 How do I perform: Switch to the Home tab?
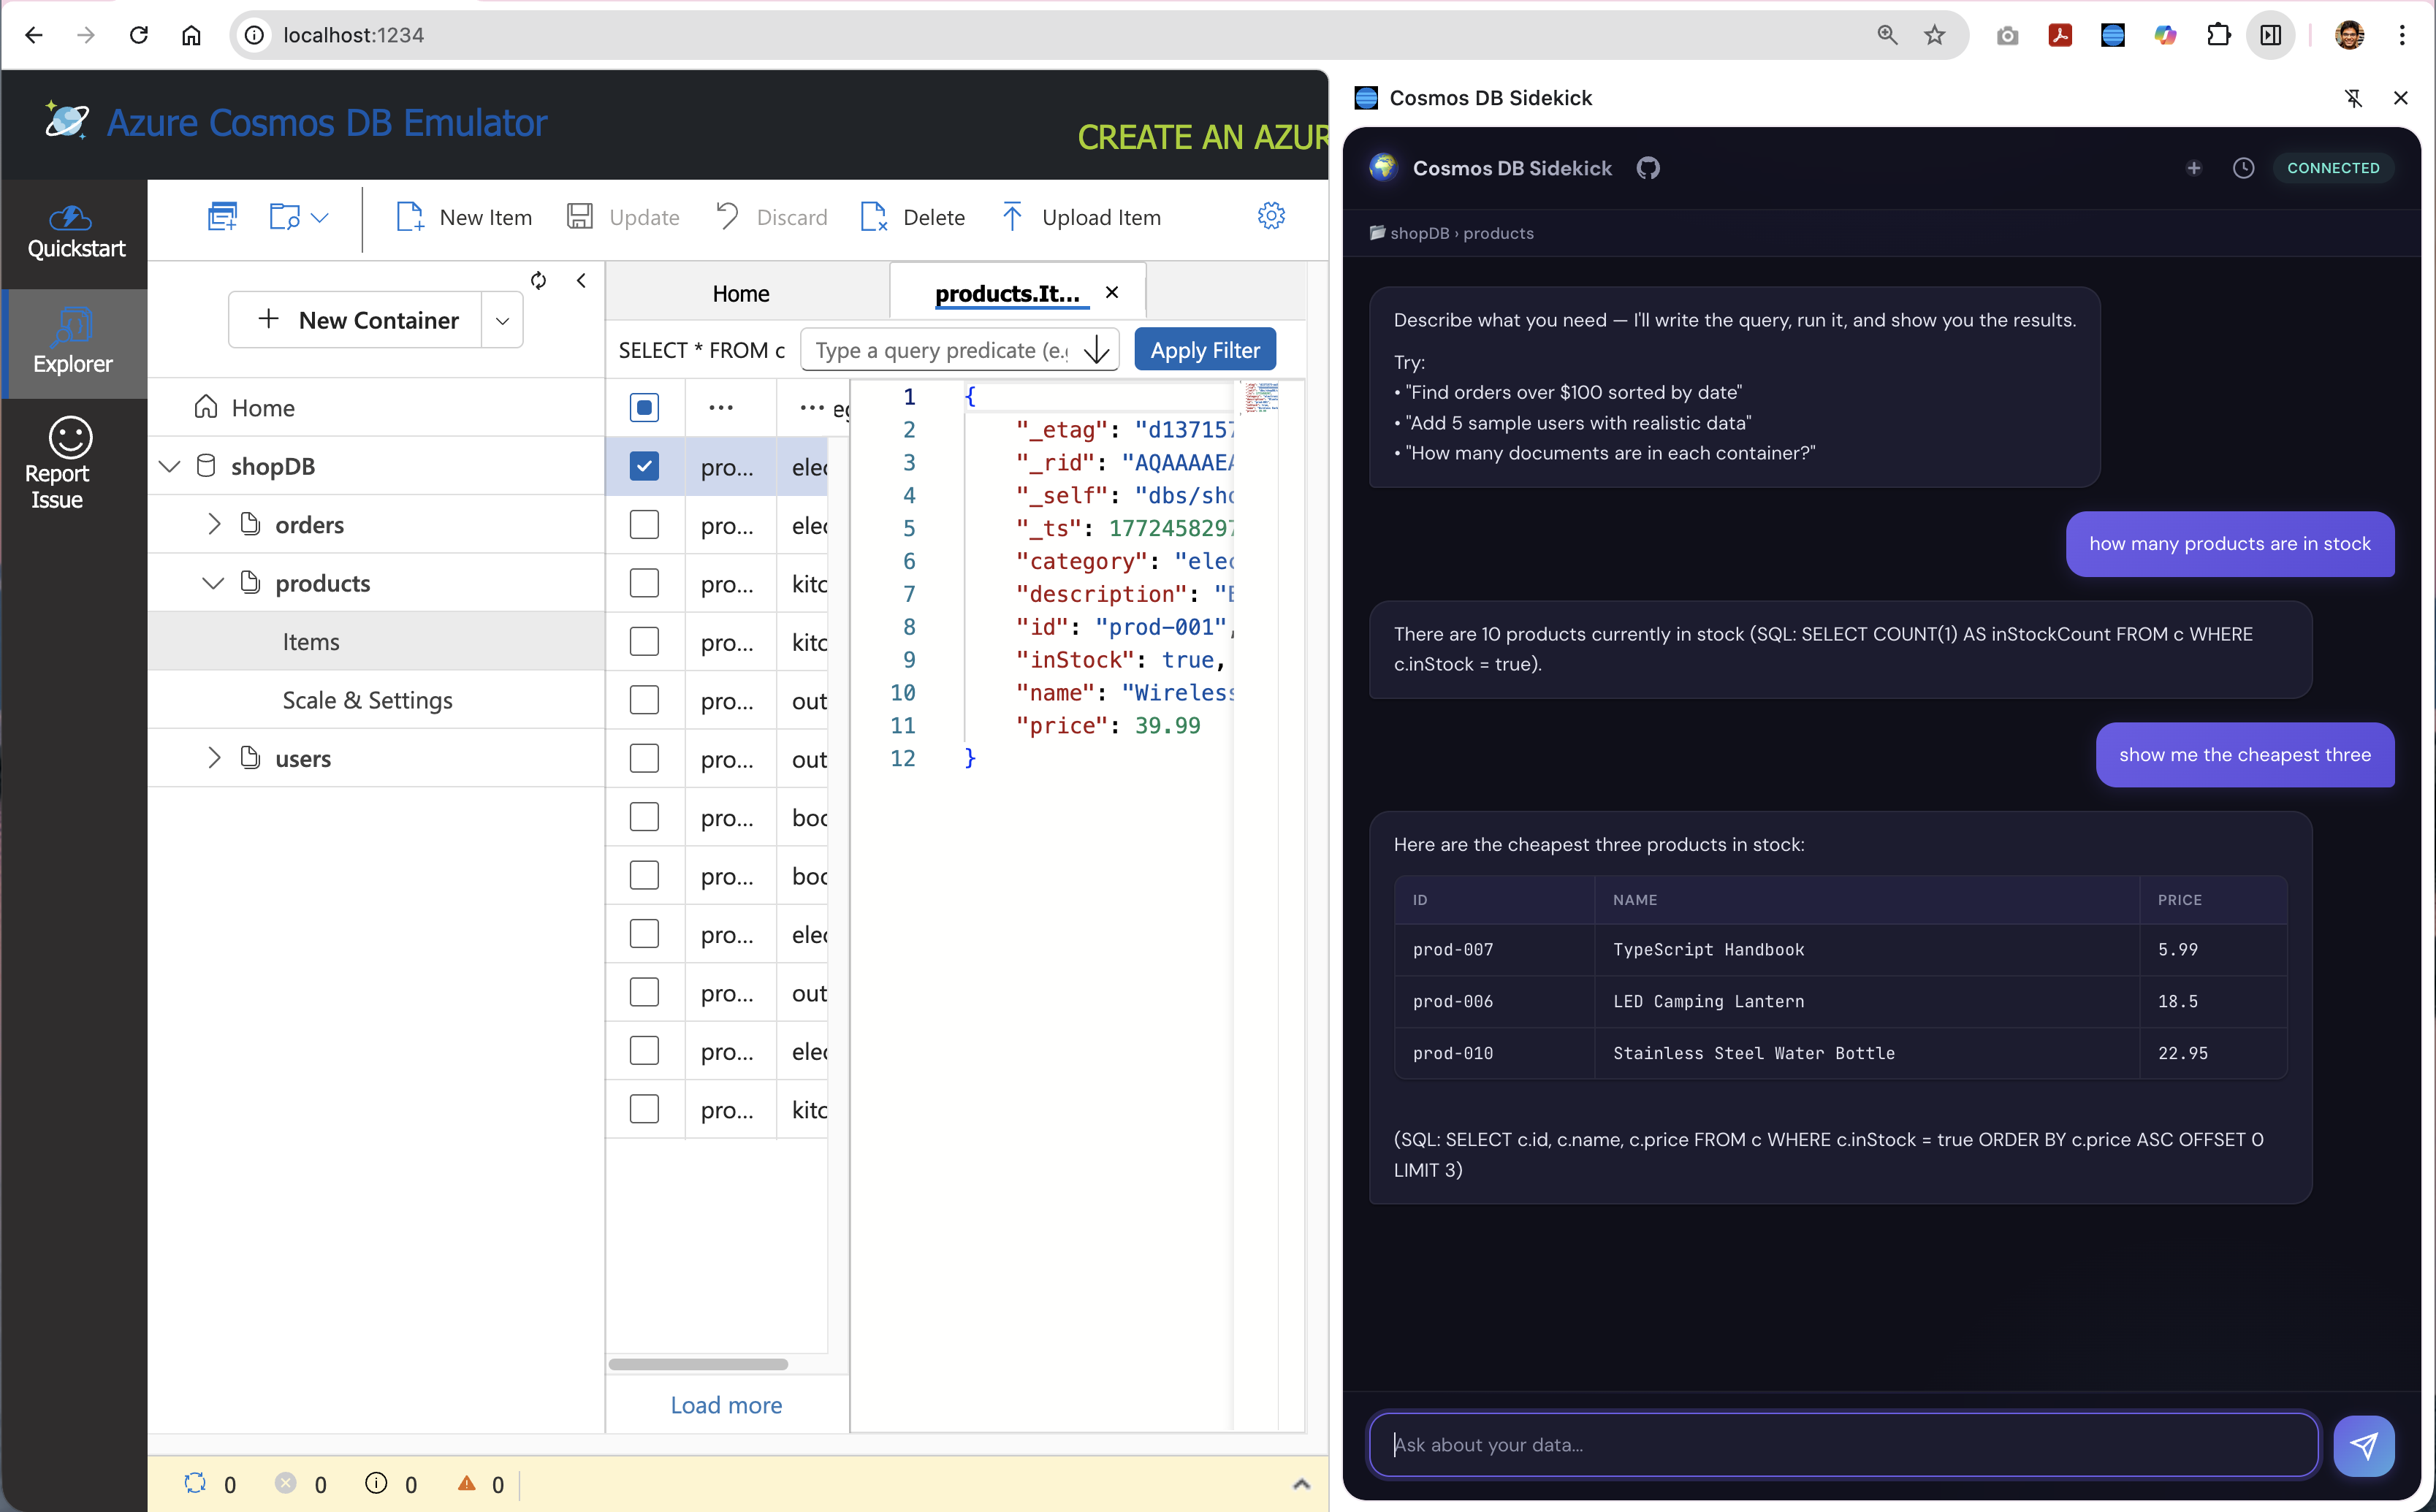pos(740,293)
